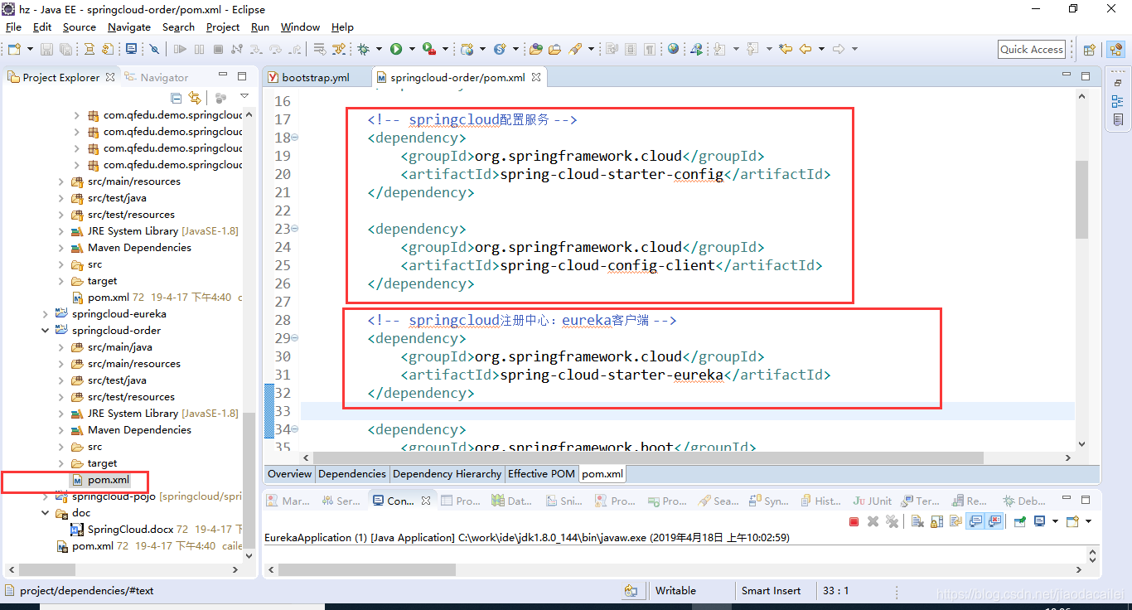Viewport: 1132px width, 610px height.
Task: Toggle Word Wrap in console toolbar
Action: pos(956,521)
